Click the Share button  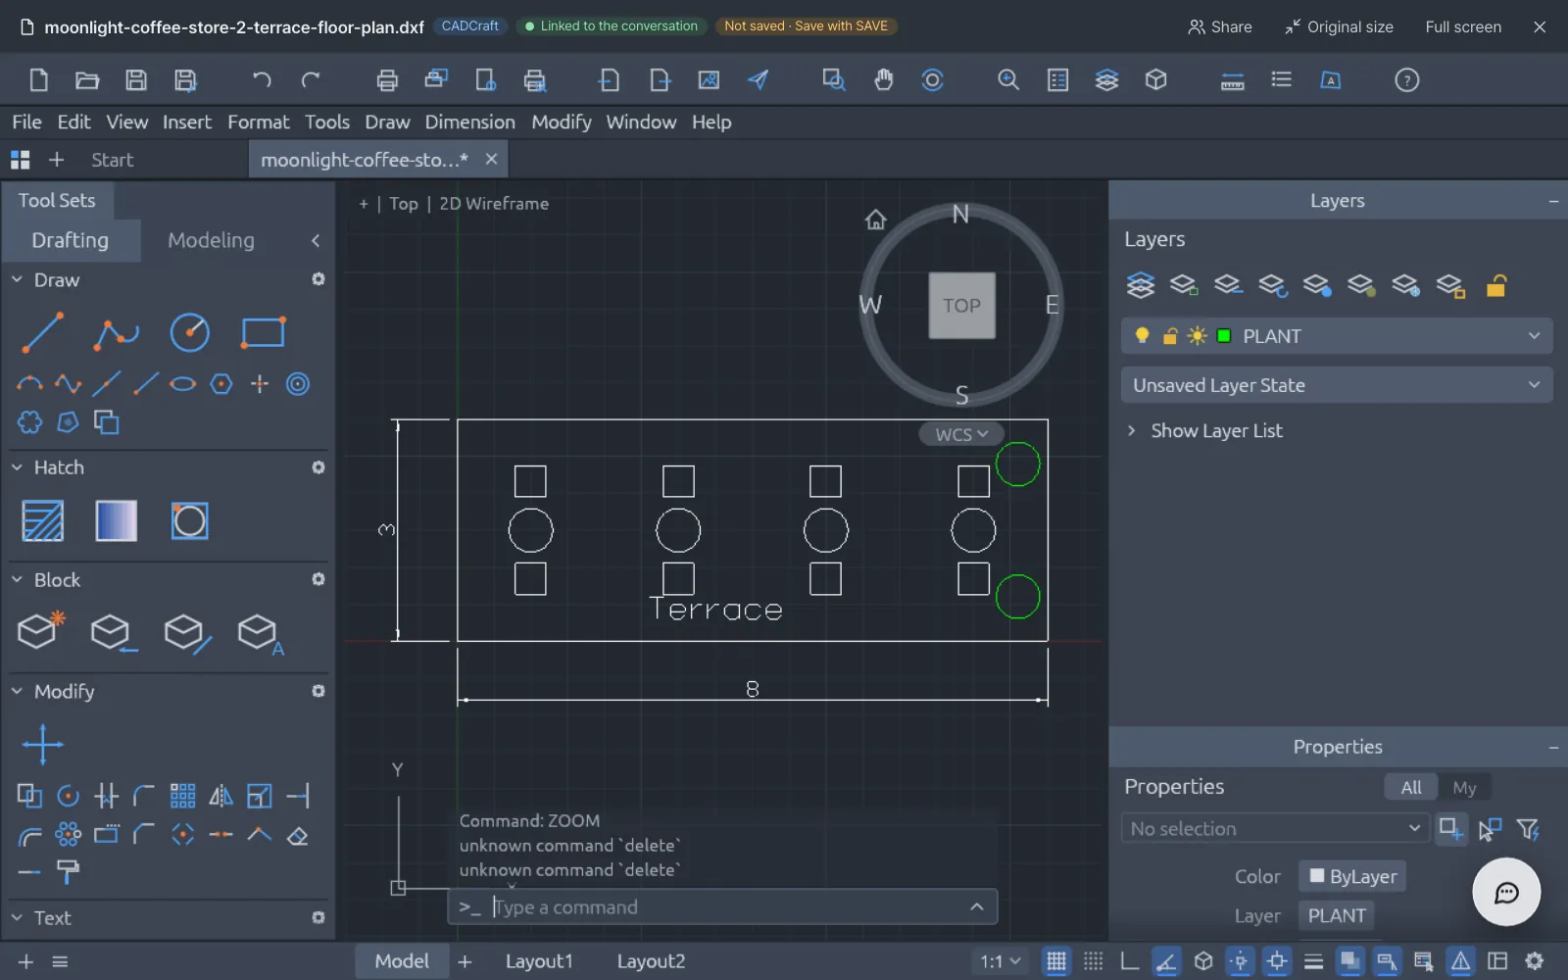tap(1220, 27)
